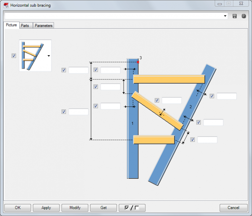Select the bracing type thumbnail image
252x216 pixels.
point(33,56)
